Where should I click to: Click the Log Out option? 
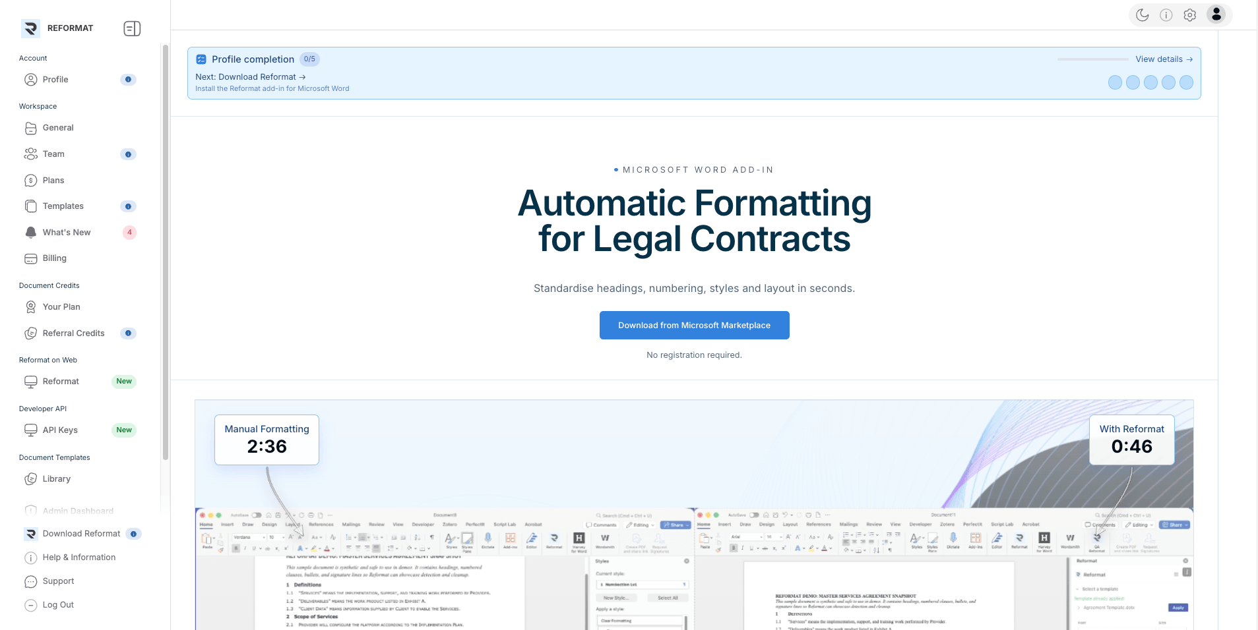click(x=58, y=605)
